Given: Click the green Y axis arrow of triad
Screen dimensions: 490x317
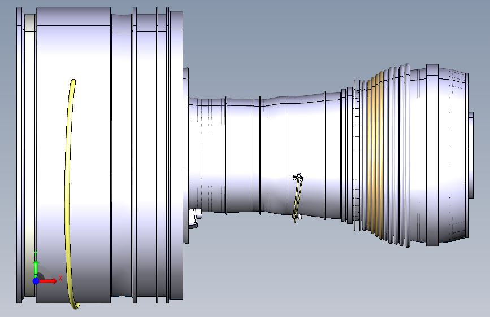Looking at the screenshot, I should [36, 268].
